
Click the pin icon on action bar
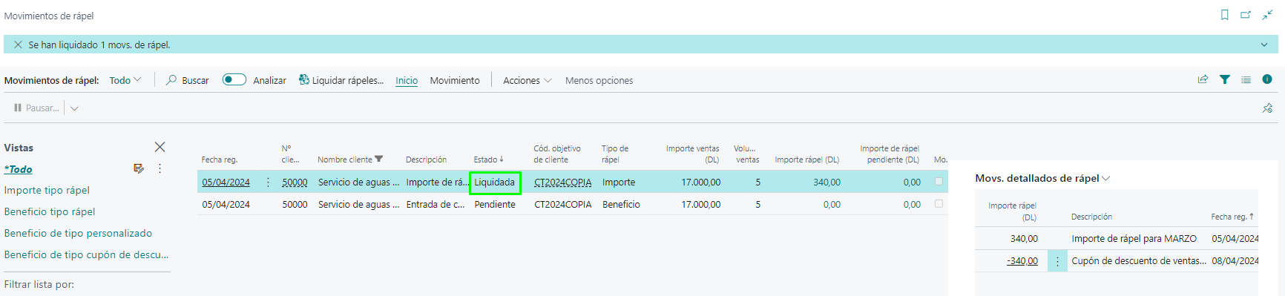[1267, 108]
